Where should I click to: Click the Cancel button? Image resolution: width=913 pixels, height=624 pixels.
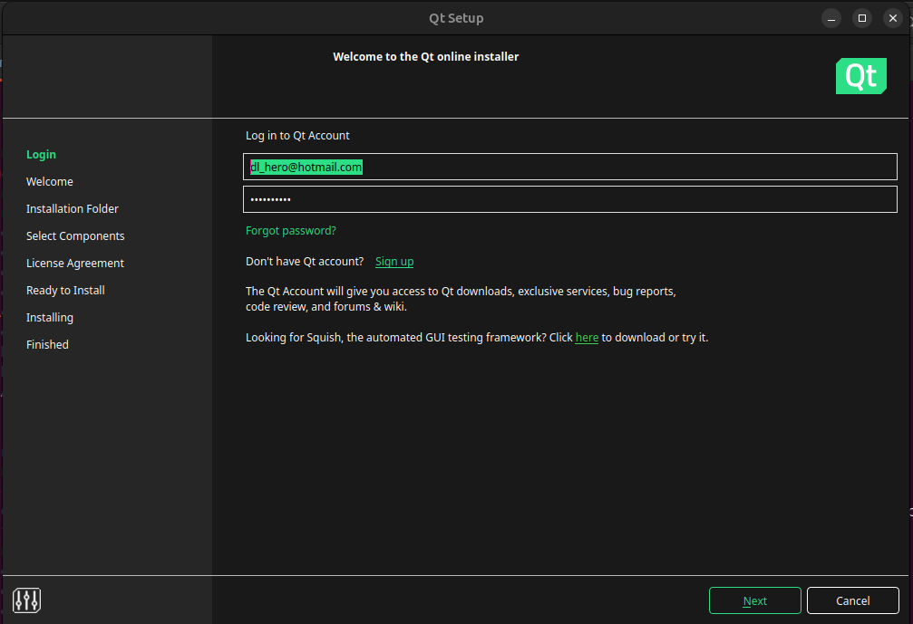(x=853, y=600)
